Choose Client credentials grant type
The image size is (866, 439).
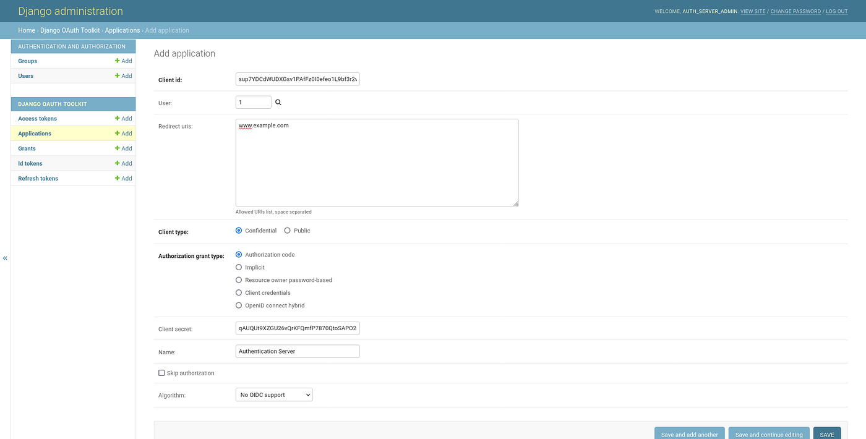pyautogui.click(x=239, y=292)
